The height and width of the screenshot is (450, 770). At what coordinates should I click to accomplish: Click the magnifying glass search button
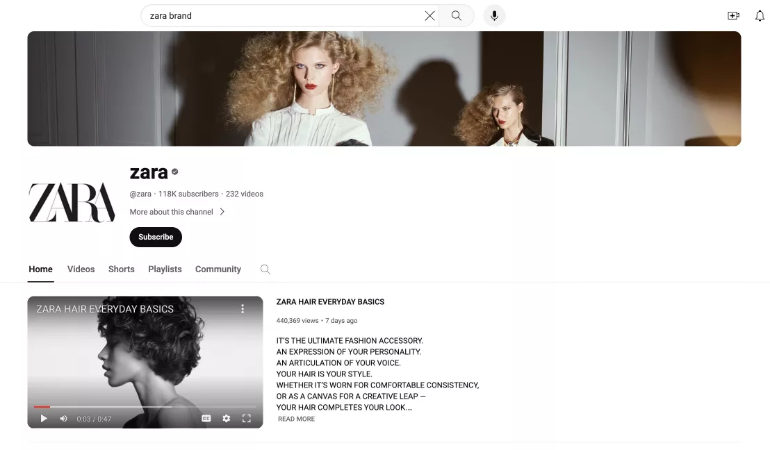456,16
